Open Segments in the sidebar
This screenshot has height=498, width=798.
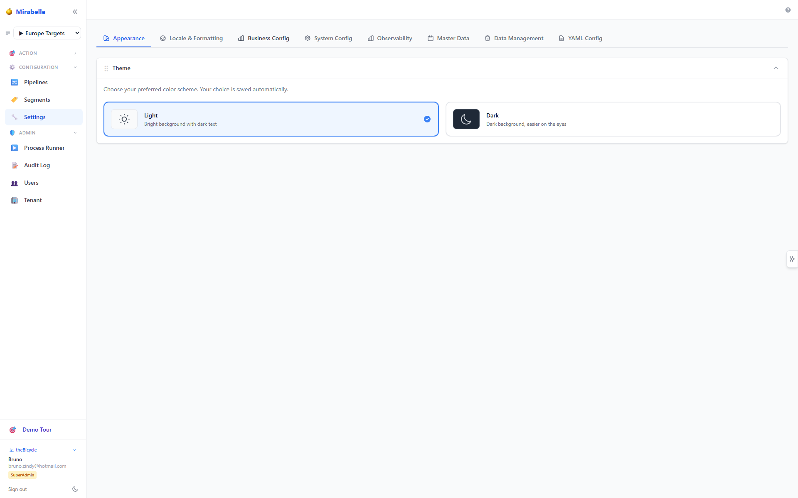point(44,100)
